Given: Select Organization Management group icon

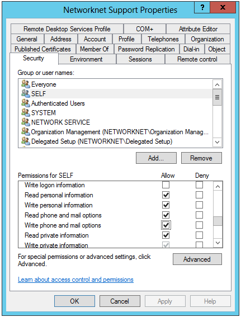Looking at the screenshot, I should coord(26,131).
